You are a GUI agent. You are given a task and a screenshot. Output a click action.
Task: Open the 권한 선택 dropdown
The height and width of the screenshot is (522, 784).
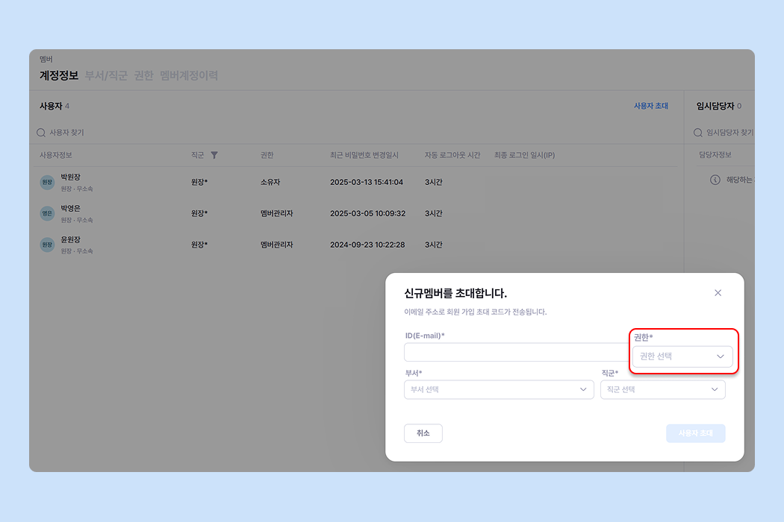click(x=682, y=356)
